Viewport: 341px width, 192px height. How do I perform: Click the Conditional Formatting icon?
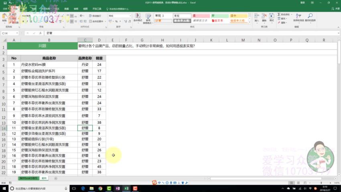(x=138, y=18)
